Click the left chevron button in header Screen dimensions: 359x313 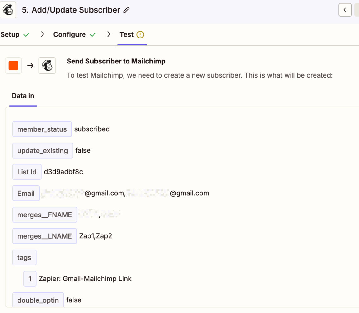(x=345, y=10)
